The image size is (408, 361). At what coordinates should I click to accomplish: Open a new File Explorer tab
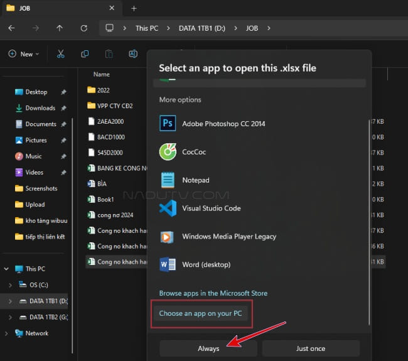click(x=134, y=8)
